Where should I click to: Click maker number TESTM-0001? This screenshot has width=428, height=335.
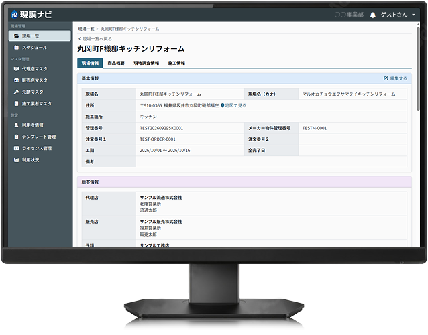coord(315,128)
